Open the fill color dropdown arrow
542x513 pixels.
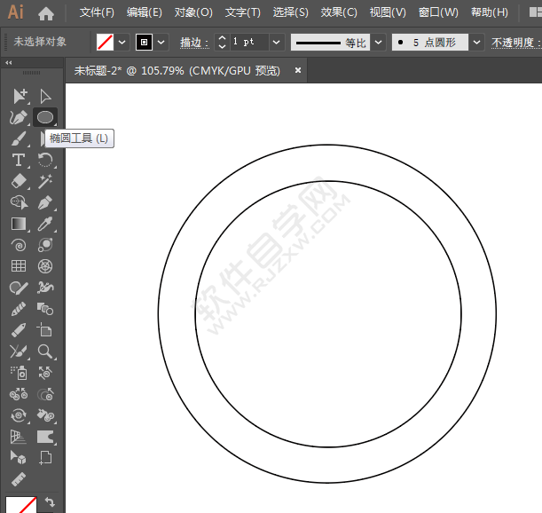(x=122, y=42)
